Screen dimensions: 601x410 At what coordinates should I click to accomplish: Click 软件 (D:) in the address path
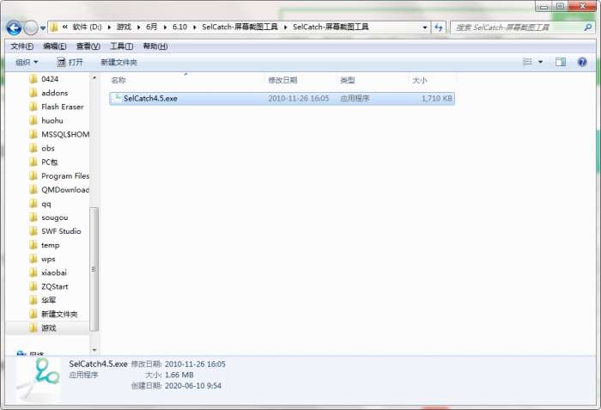pos(88,27)
